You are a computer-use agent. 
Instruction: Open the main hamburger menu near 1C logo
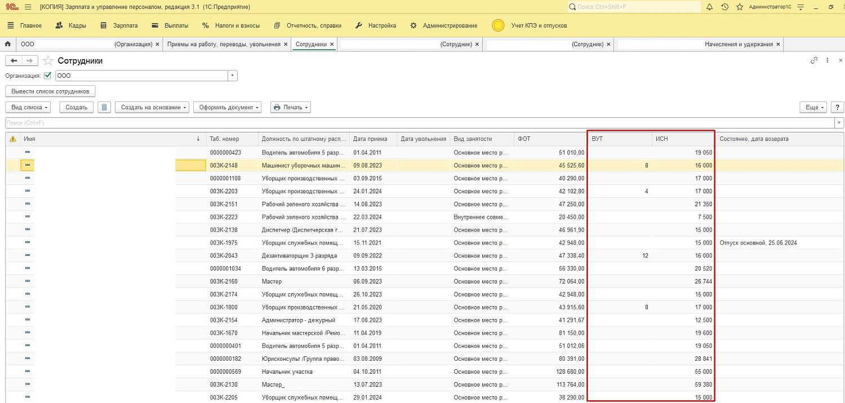coord(28,7)
